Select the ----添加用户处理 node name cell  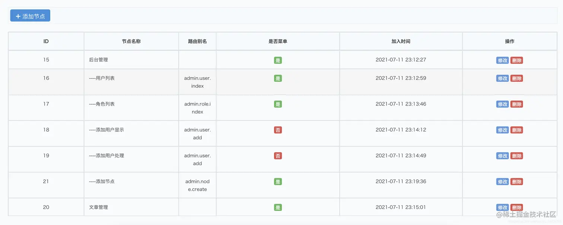point(131,159)
